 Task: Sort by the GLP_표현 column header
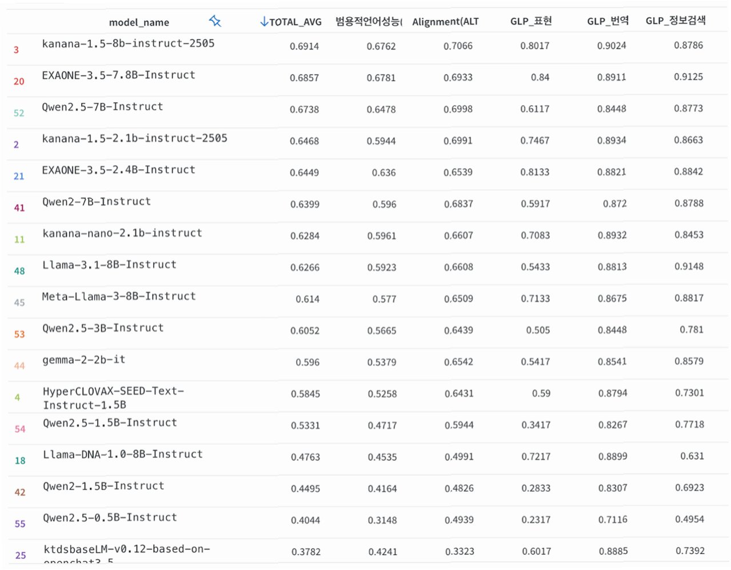pos(531,21)
